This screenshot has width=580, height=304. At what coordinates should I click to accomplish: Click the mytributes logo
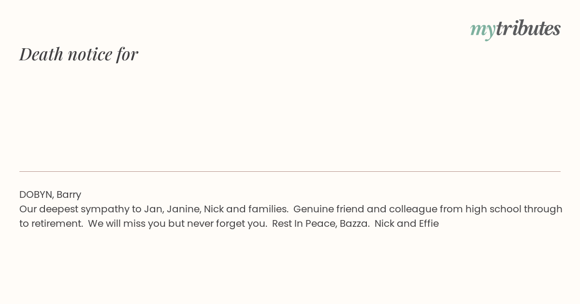coord(515,29)
